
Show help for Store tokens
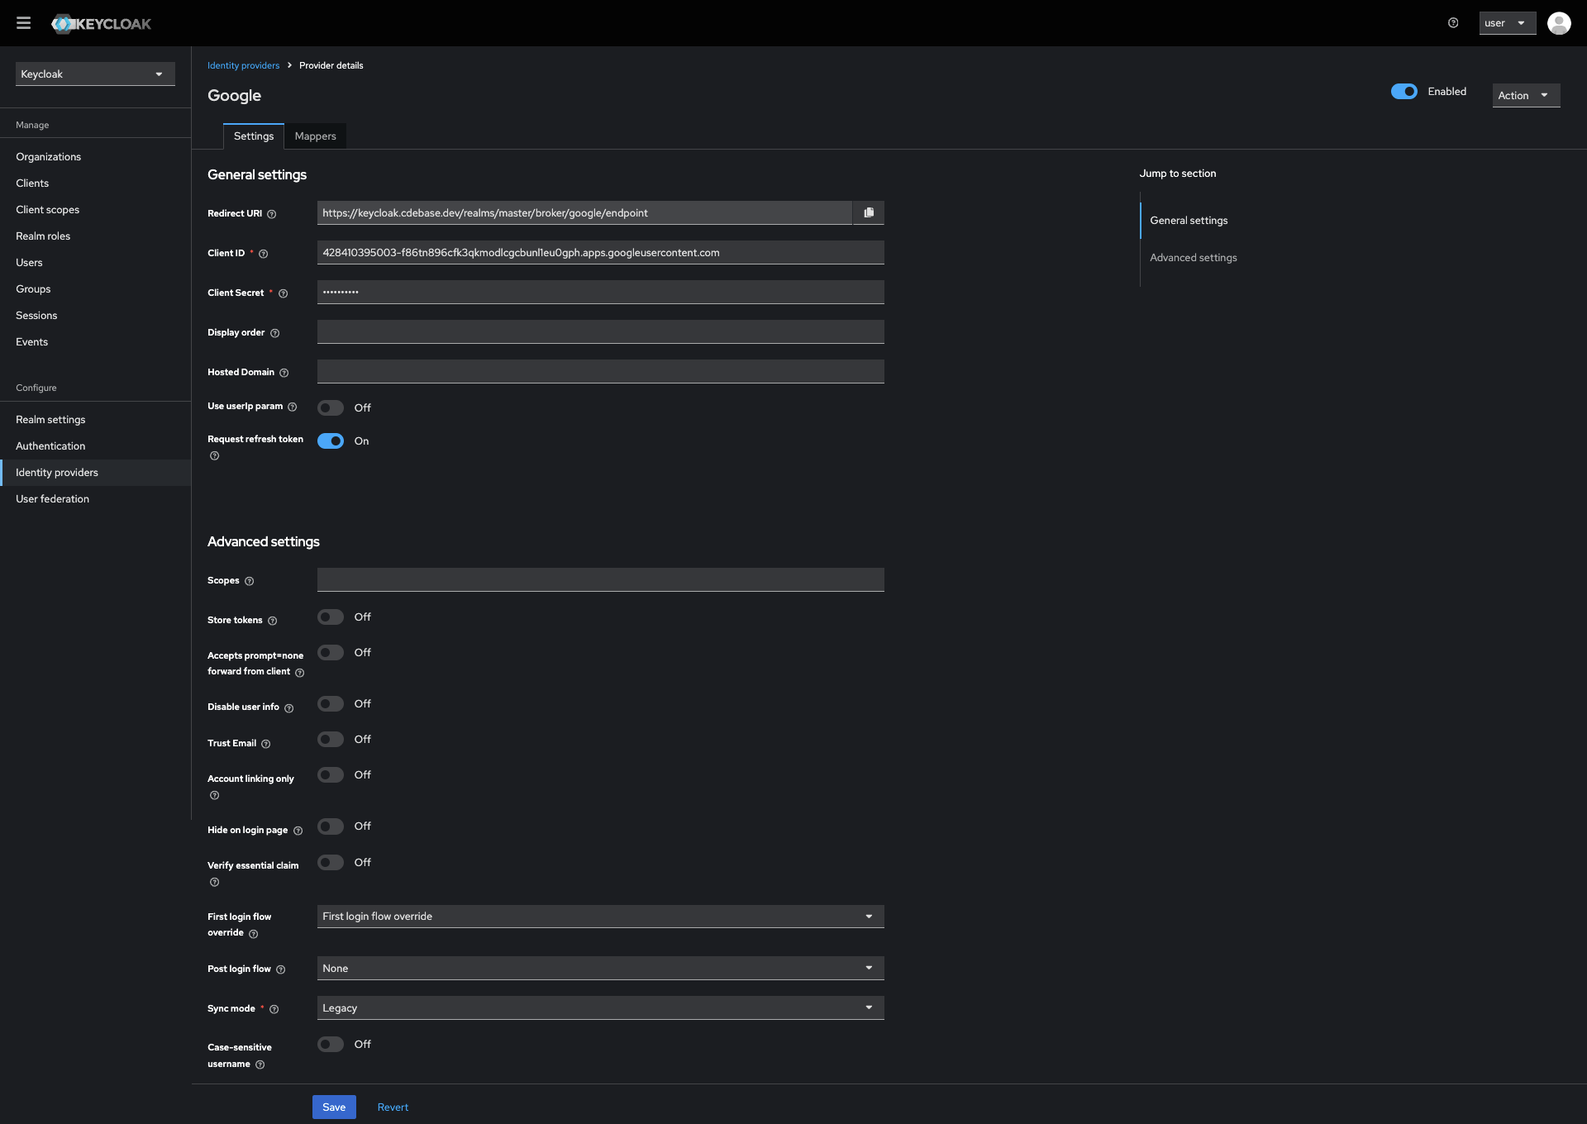pyautogui.click(x=272, y=621)
